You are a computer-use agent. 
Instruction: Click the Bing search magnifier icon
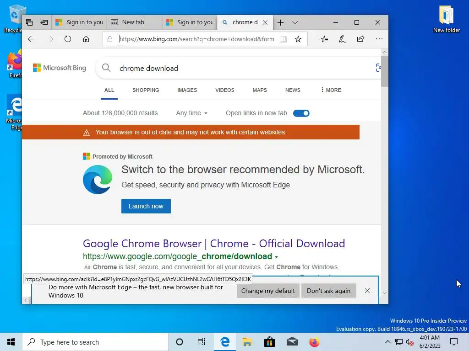[x=106, y=68]
